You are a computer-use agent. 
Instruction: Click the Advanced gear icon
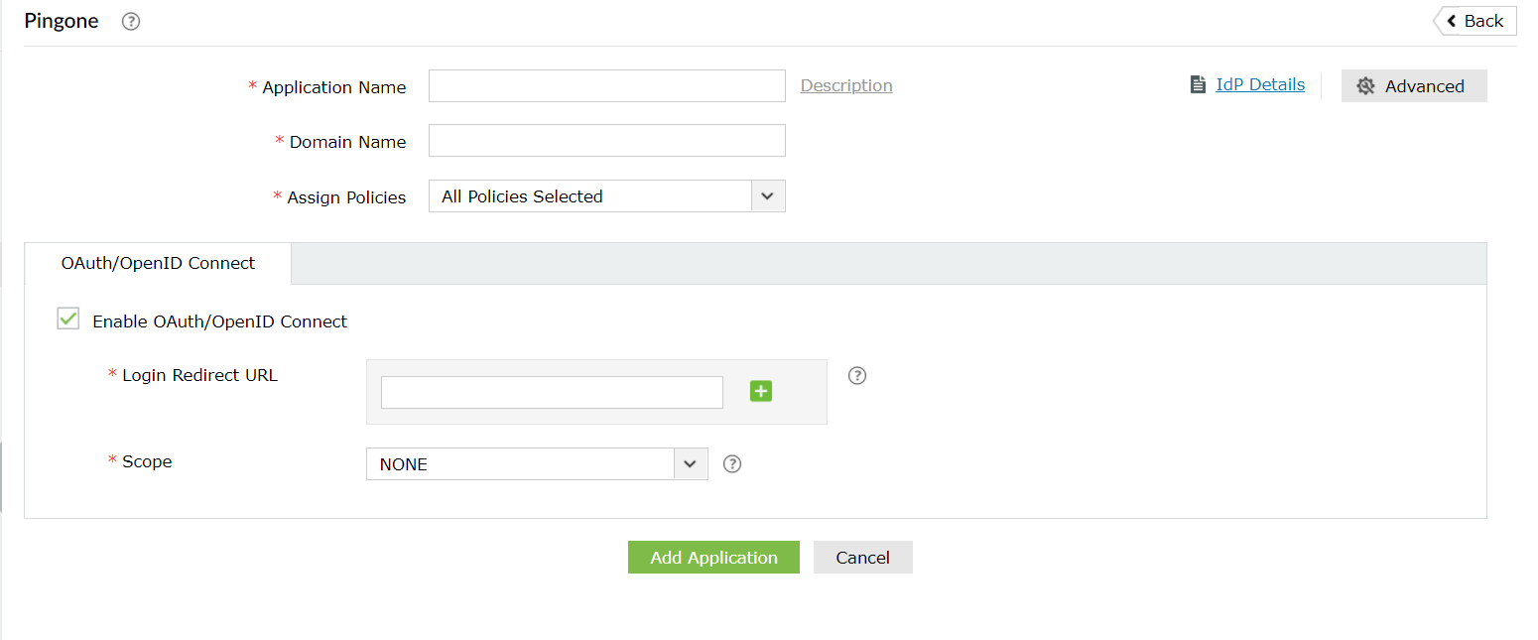(1366, 86)
